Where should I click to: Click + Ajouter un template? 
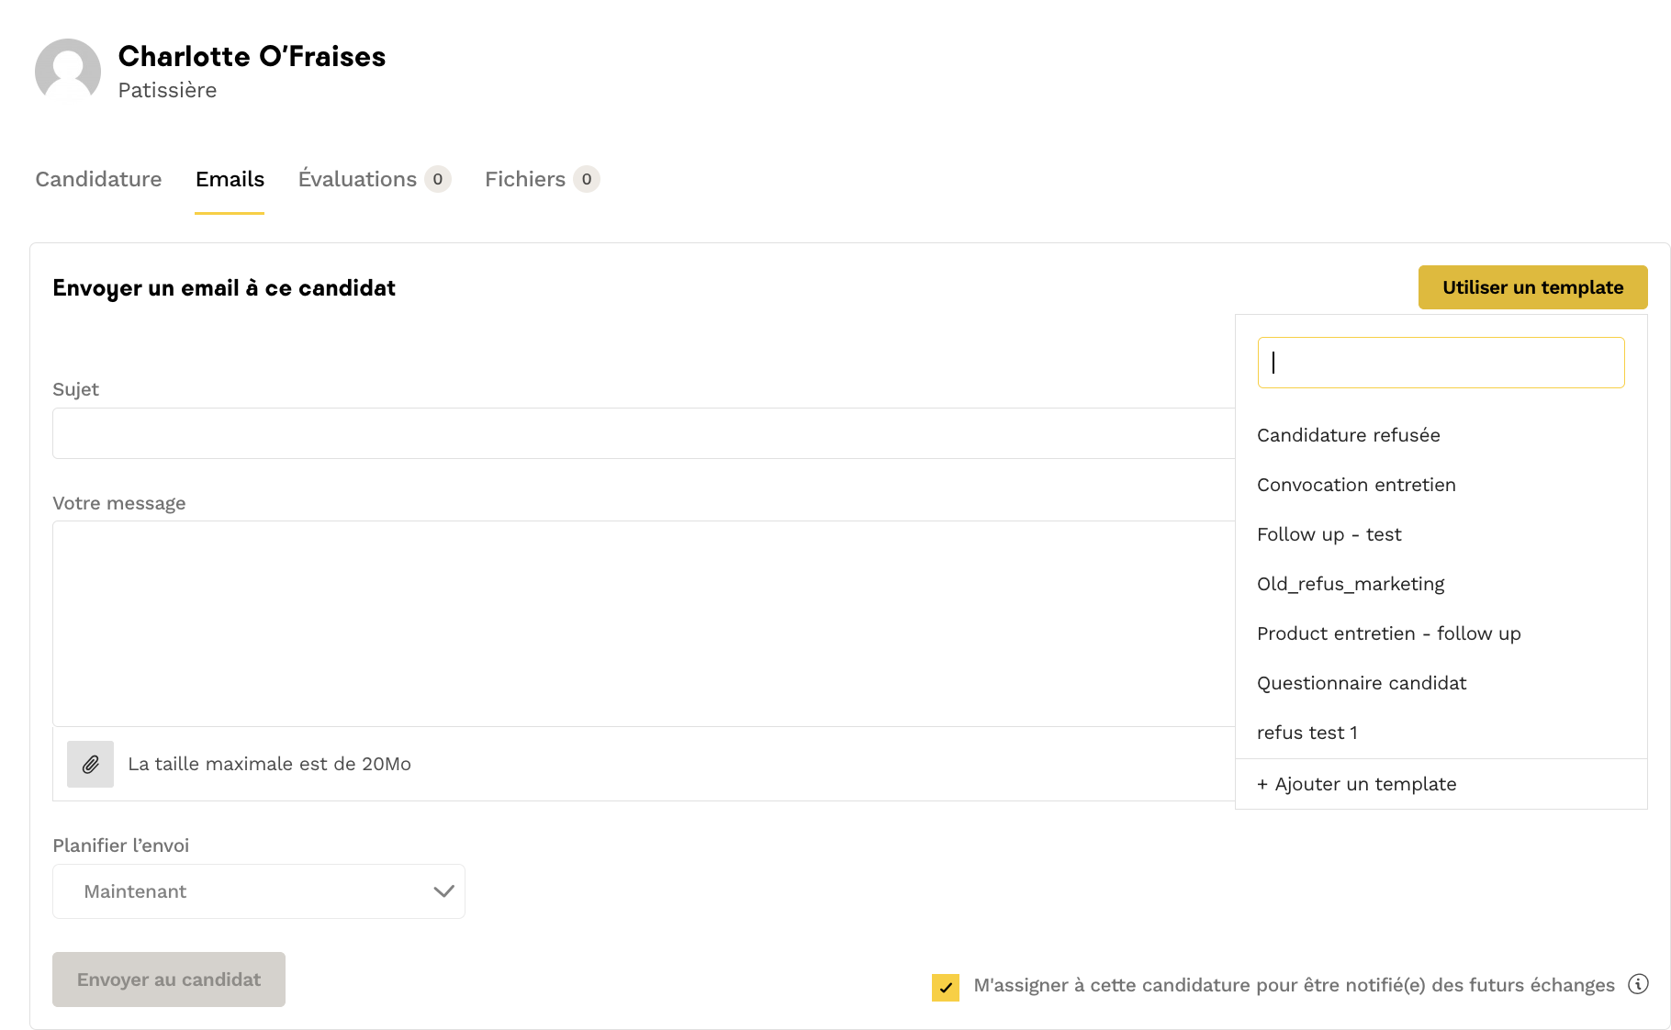coord(1356,784)
